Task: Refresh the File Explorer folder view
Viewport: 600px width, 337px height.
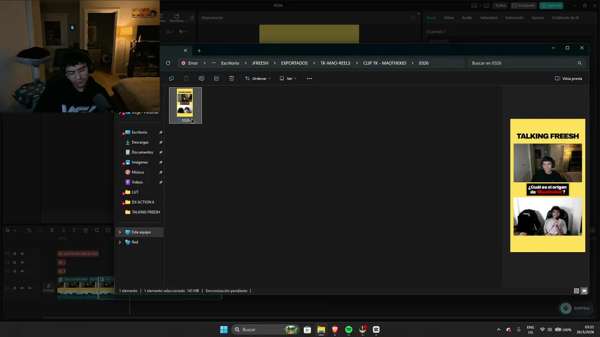Action: 168,63
